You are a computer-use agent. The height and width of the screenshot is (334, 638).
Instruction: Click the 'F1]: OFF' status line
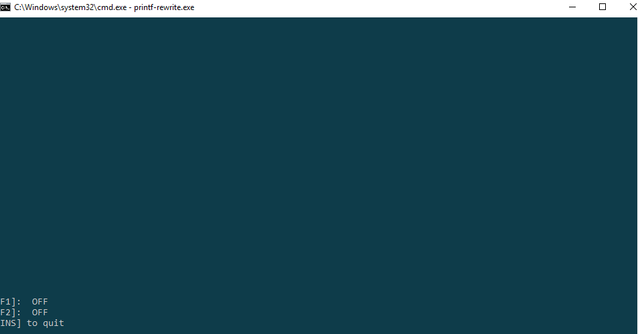(24, 301)
